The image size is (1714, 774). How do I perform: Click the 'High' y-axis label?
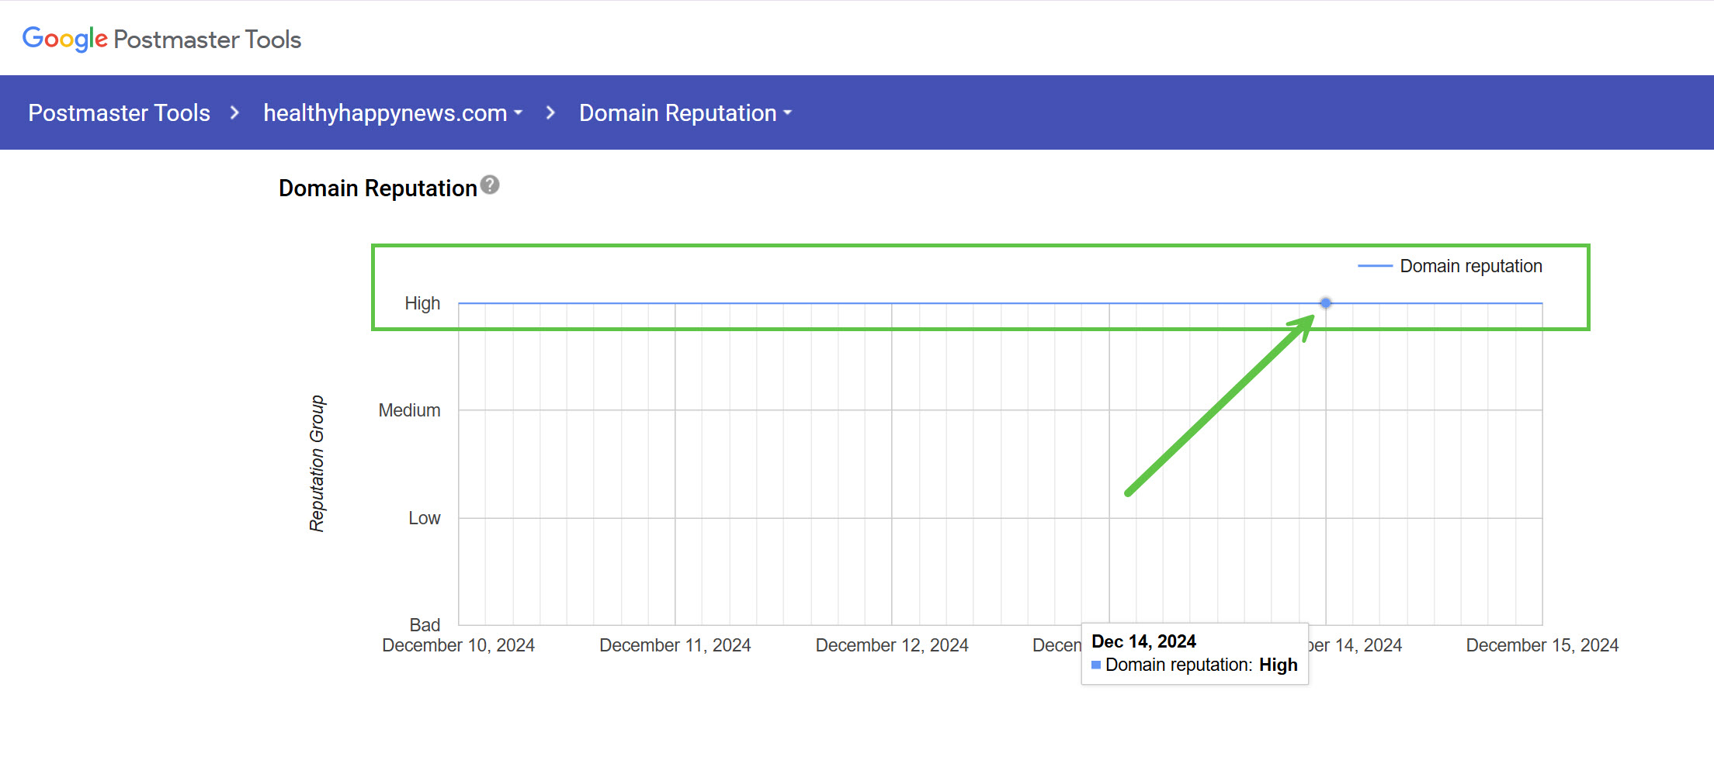(422, 303)
